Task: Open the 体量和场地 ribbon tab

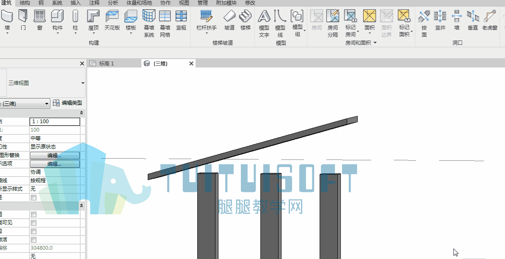Action: tap(139, 3)
